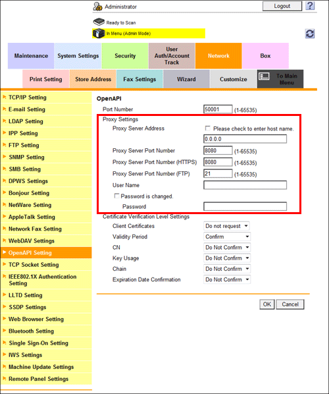The height and width of the screenshot is (394, 329).
Task: Open the Client Certificates dropdown
Action: point(226,226)
